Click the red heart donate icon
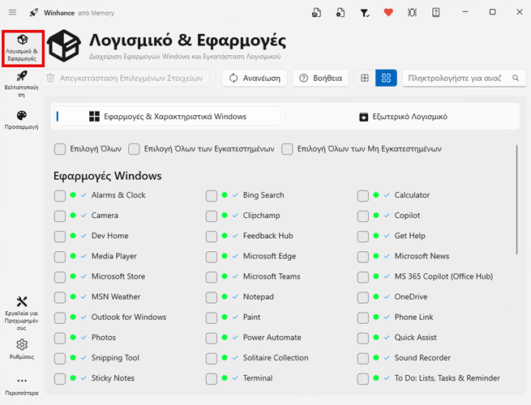Screen dimensions: 531x405 pos(388,12)
